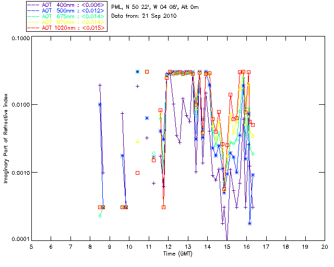Click the 'Time (GMT)' axis label
This screenshot has width=334, height=267.
[x=178, y=254]
